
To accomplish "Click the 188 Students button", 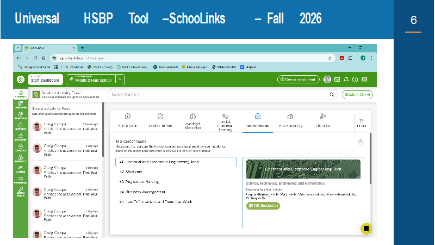I will (263, 206).
